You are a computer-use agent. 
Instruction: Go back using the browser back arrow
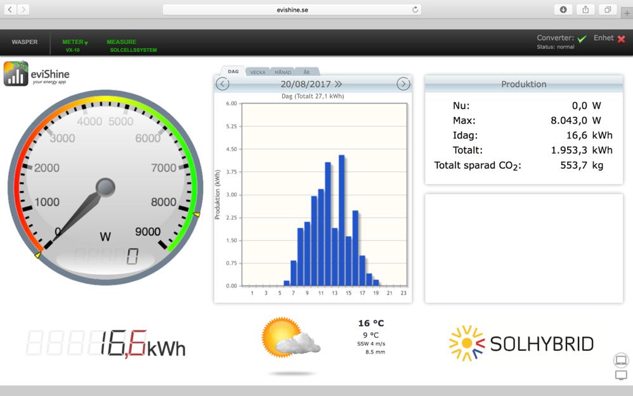[x=10, y=10]
